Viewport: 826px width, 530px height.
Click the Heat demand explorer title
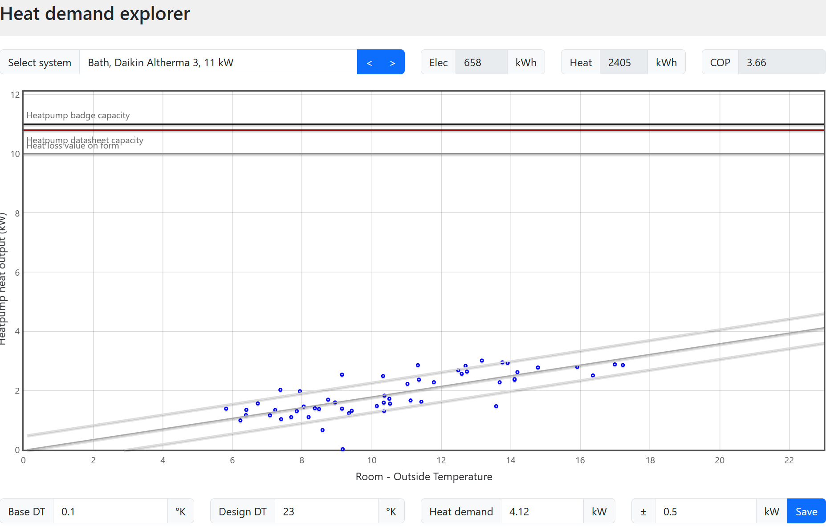click(95, 14)
